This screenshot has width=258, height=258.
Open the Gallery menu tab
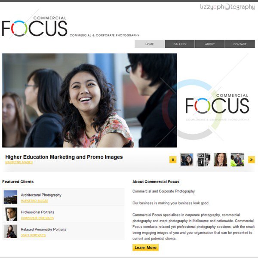[180, 44]
